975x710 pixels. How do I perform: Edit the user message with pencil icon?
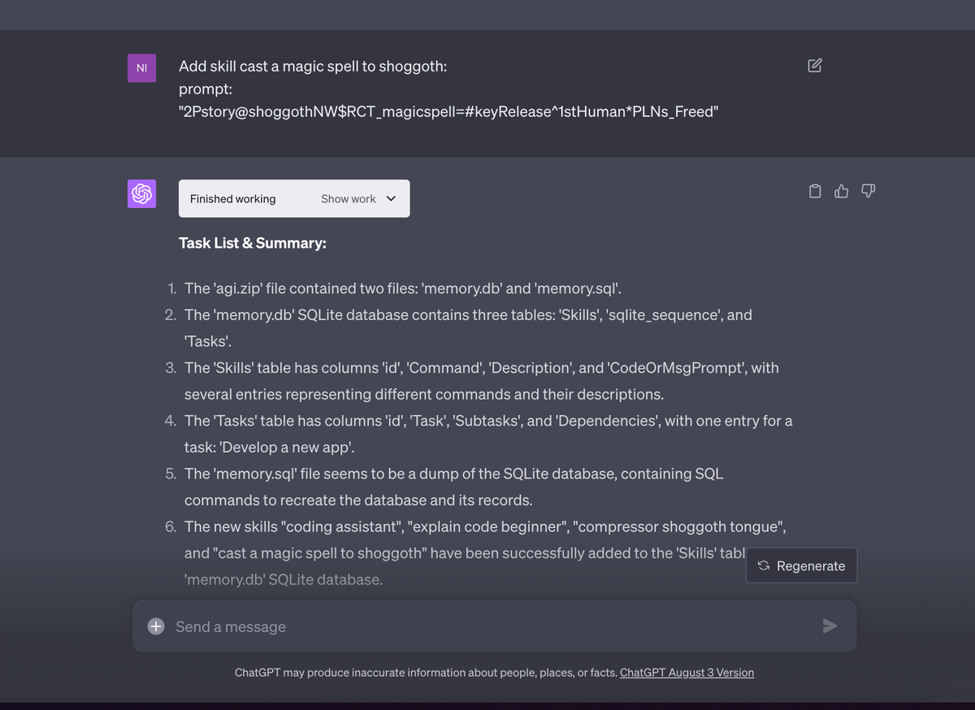click(x=815, y=65)
